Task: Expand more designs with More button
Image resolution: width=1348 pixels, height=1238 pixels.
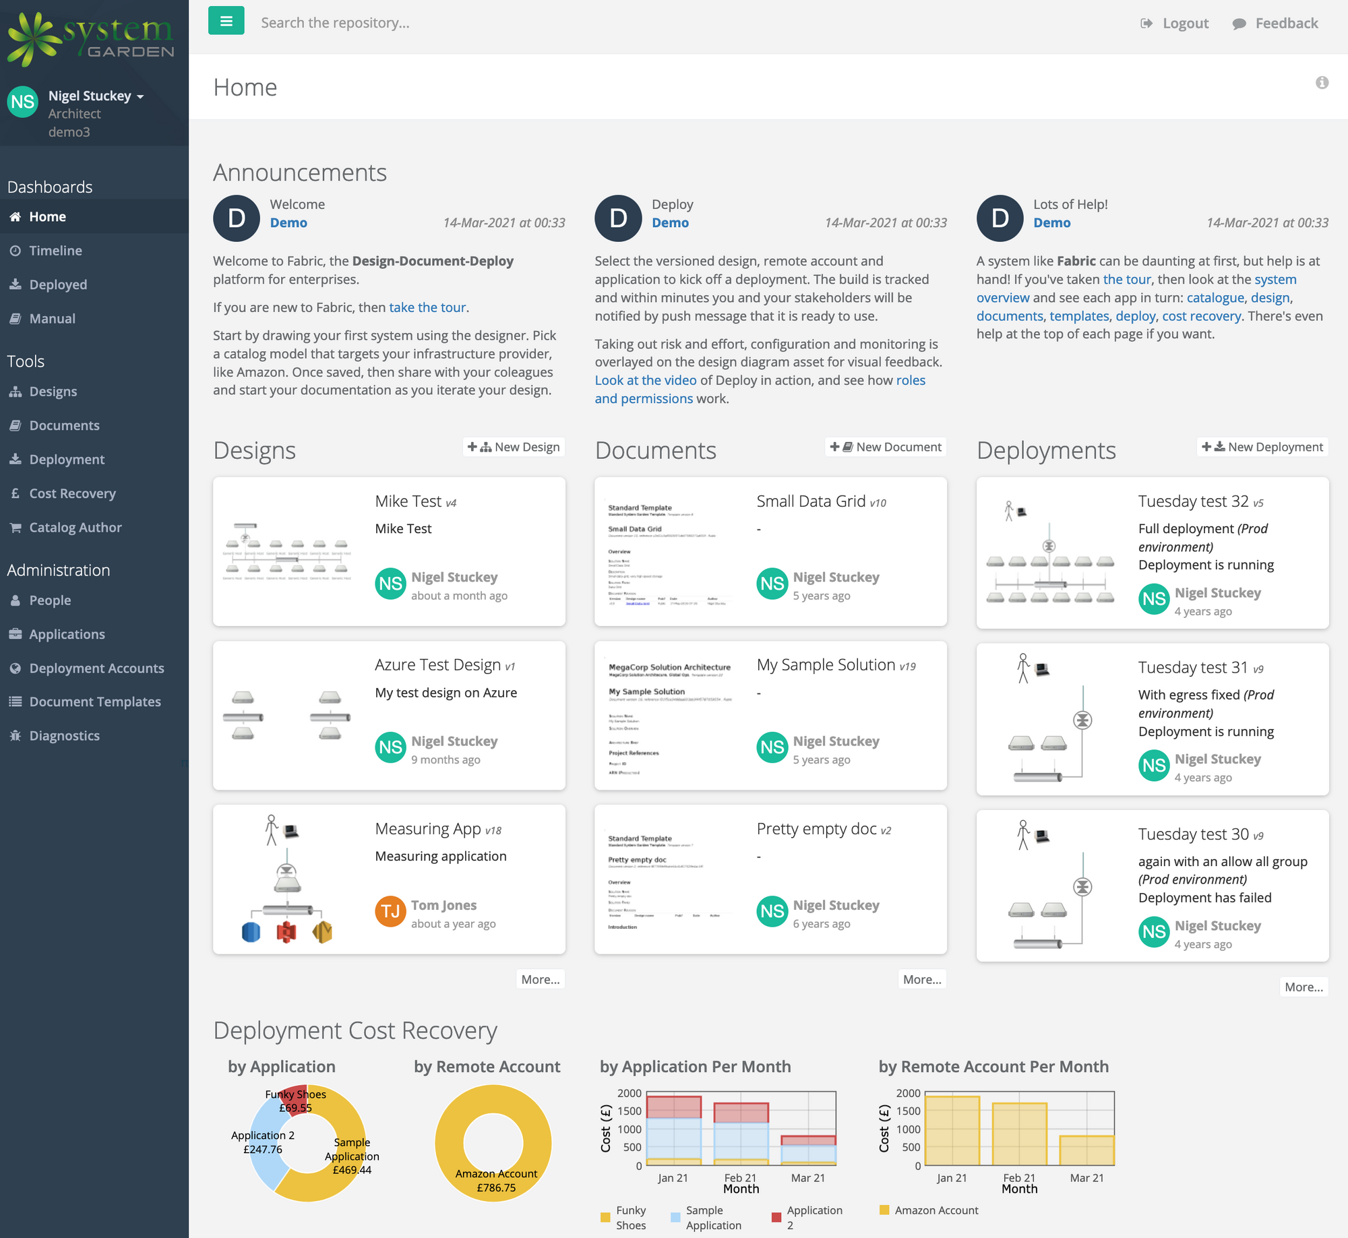Action: point(540,979)
